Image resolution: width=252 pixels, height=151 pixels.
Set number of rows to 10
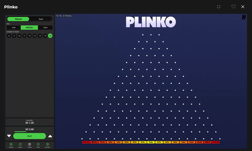click(19, 36)
